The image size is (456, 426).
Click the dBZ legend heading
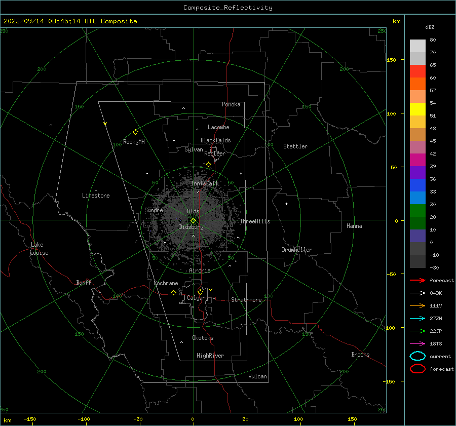click(x=430, y=27)
